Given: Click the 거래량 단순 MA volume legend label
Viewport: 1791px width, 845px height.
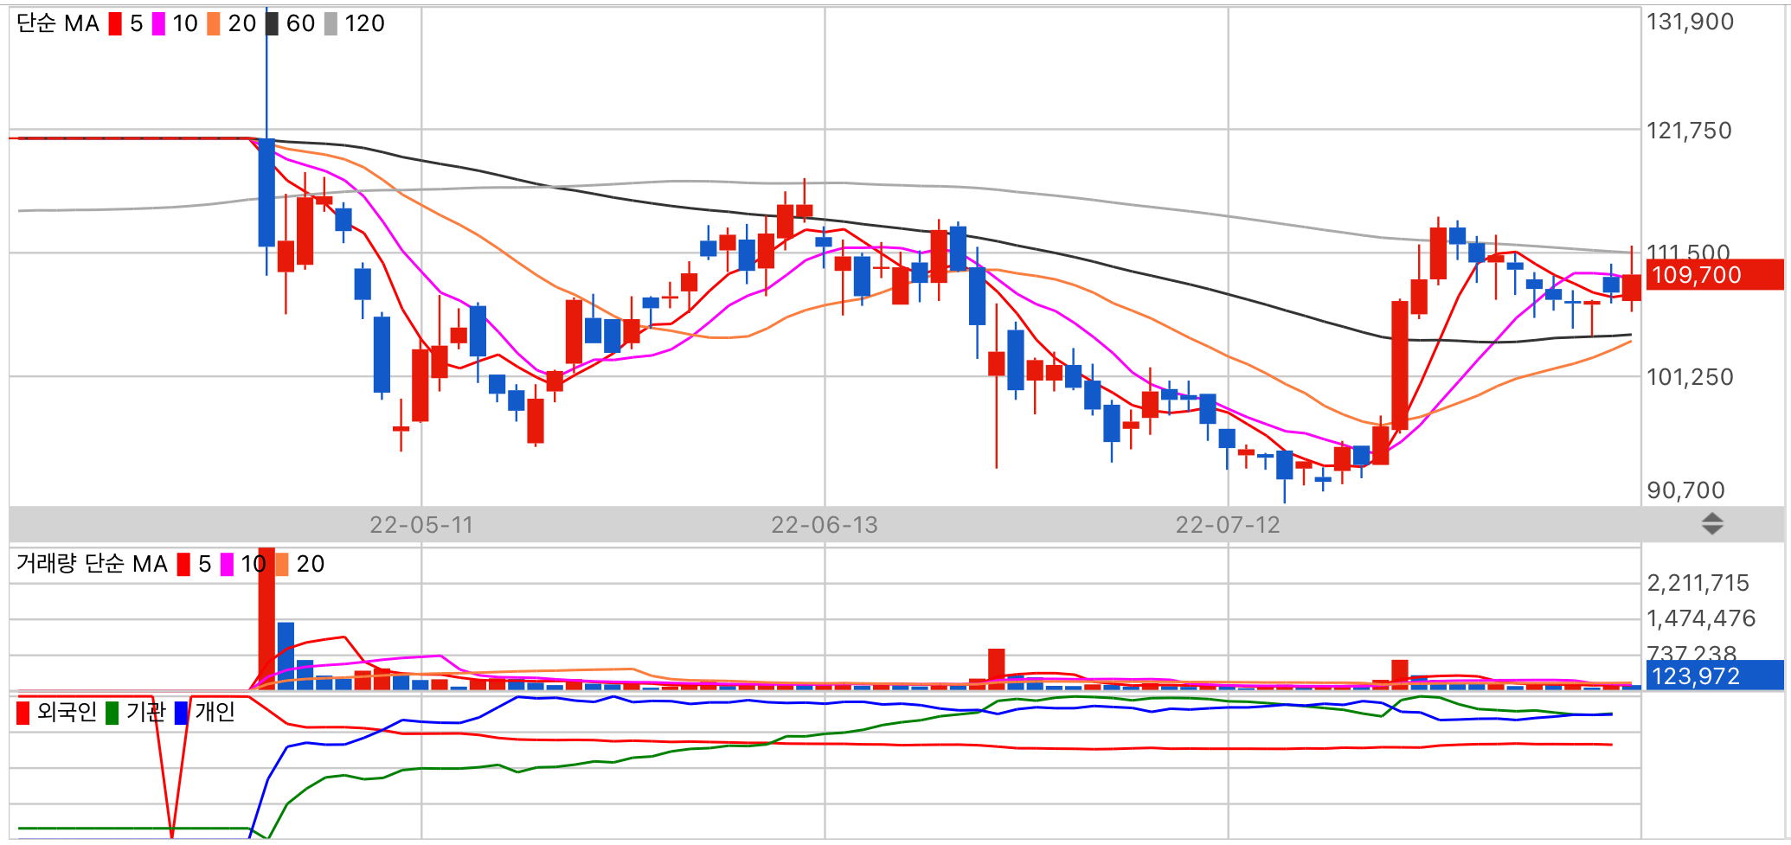Looking at the screenshot, I should (92, 564).
